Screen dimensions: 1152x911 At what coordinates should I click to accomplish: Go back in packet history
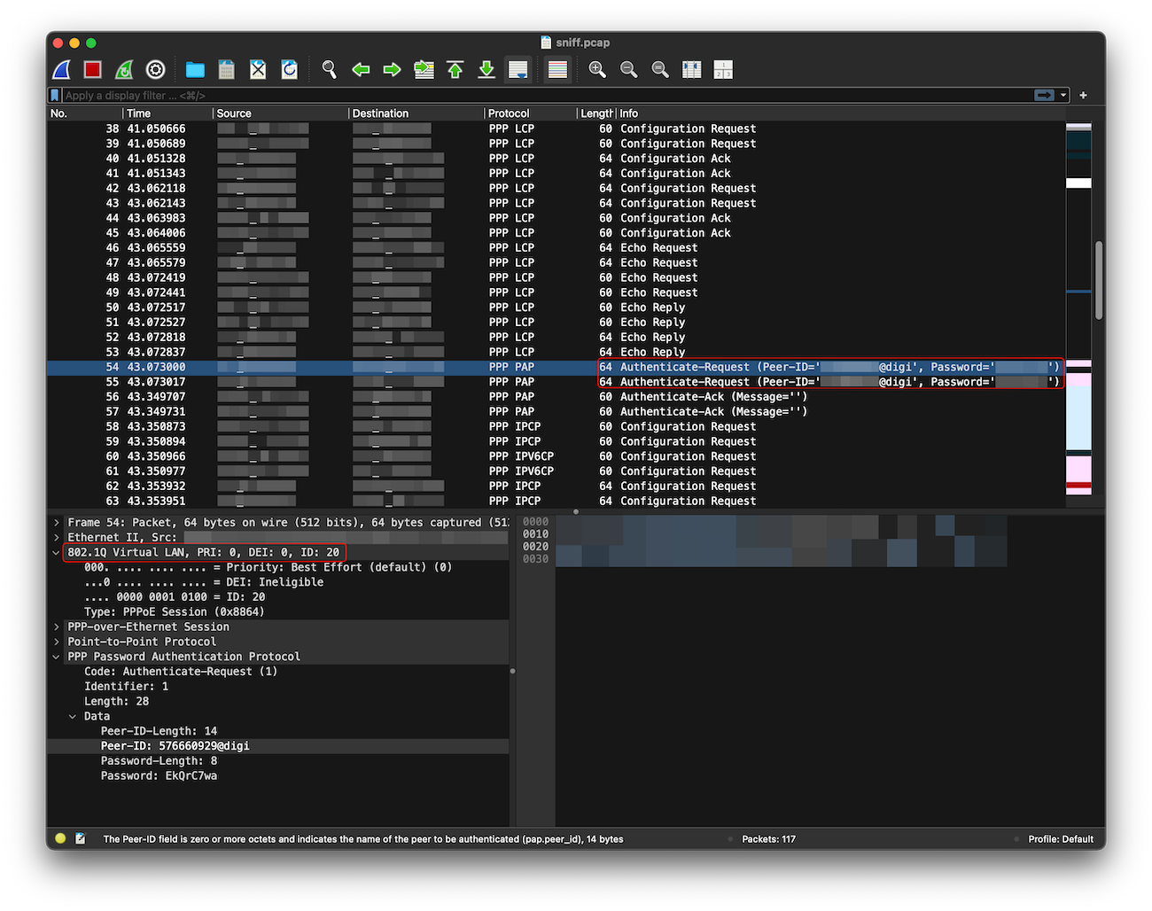(361, 70)
